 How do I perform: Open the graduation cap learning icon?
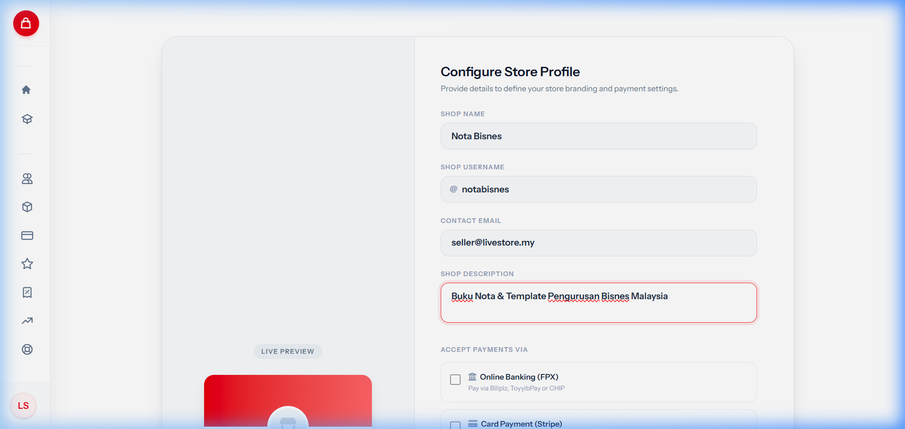[27, 119]
